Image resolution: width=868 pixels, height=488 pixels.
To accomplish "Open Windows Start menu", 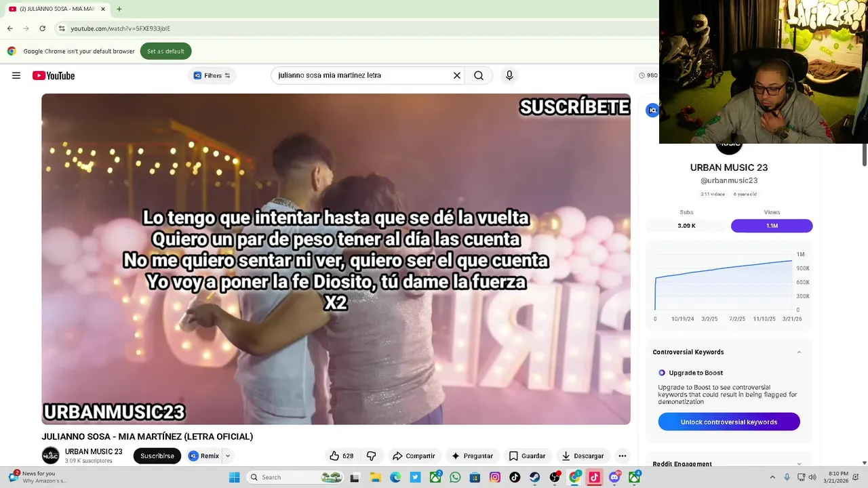I will 234,477.
